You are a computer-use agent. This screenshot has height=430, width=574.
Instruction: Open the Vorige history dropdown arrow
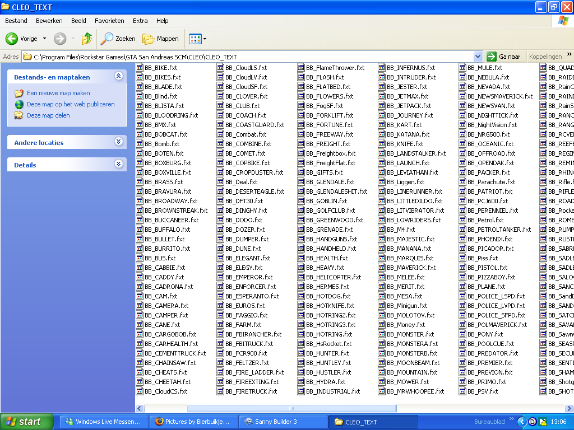click(x=45, y=39)
